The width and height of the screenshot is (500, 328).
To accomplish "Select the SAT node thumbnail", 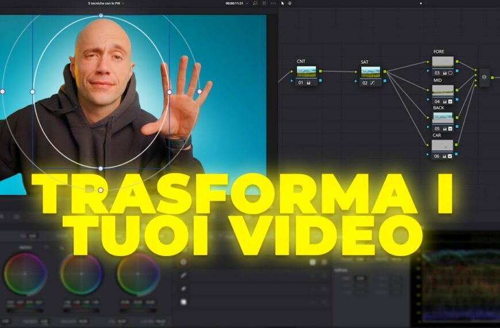I will pyautogui.click(x=371, y=72).
